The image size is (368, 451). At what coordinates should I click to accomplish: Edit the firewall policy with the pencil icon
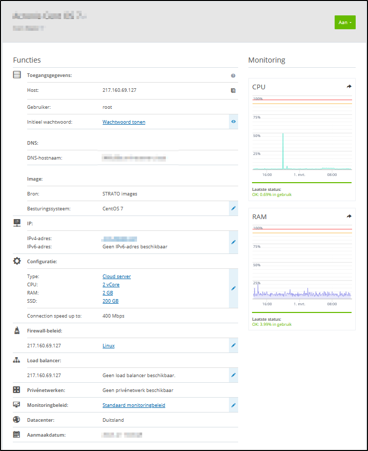click(x=233, y=346)
